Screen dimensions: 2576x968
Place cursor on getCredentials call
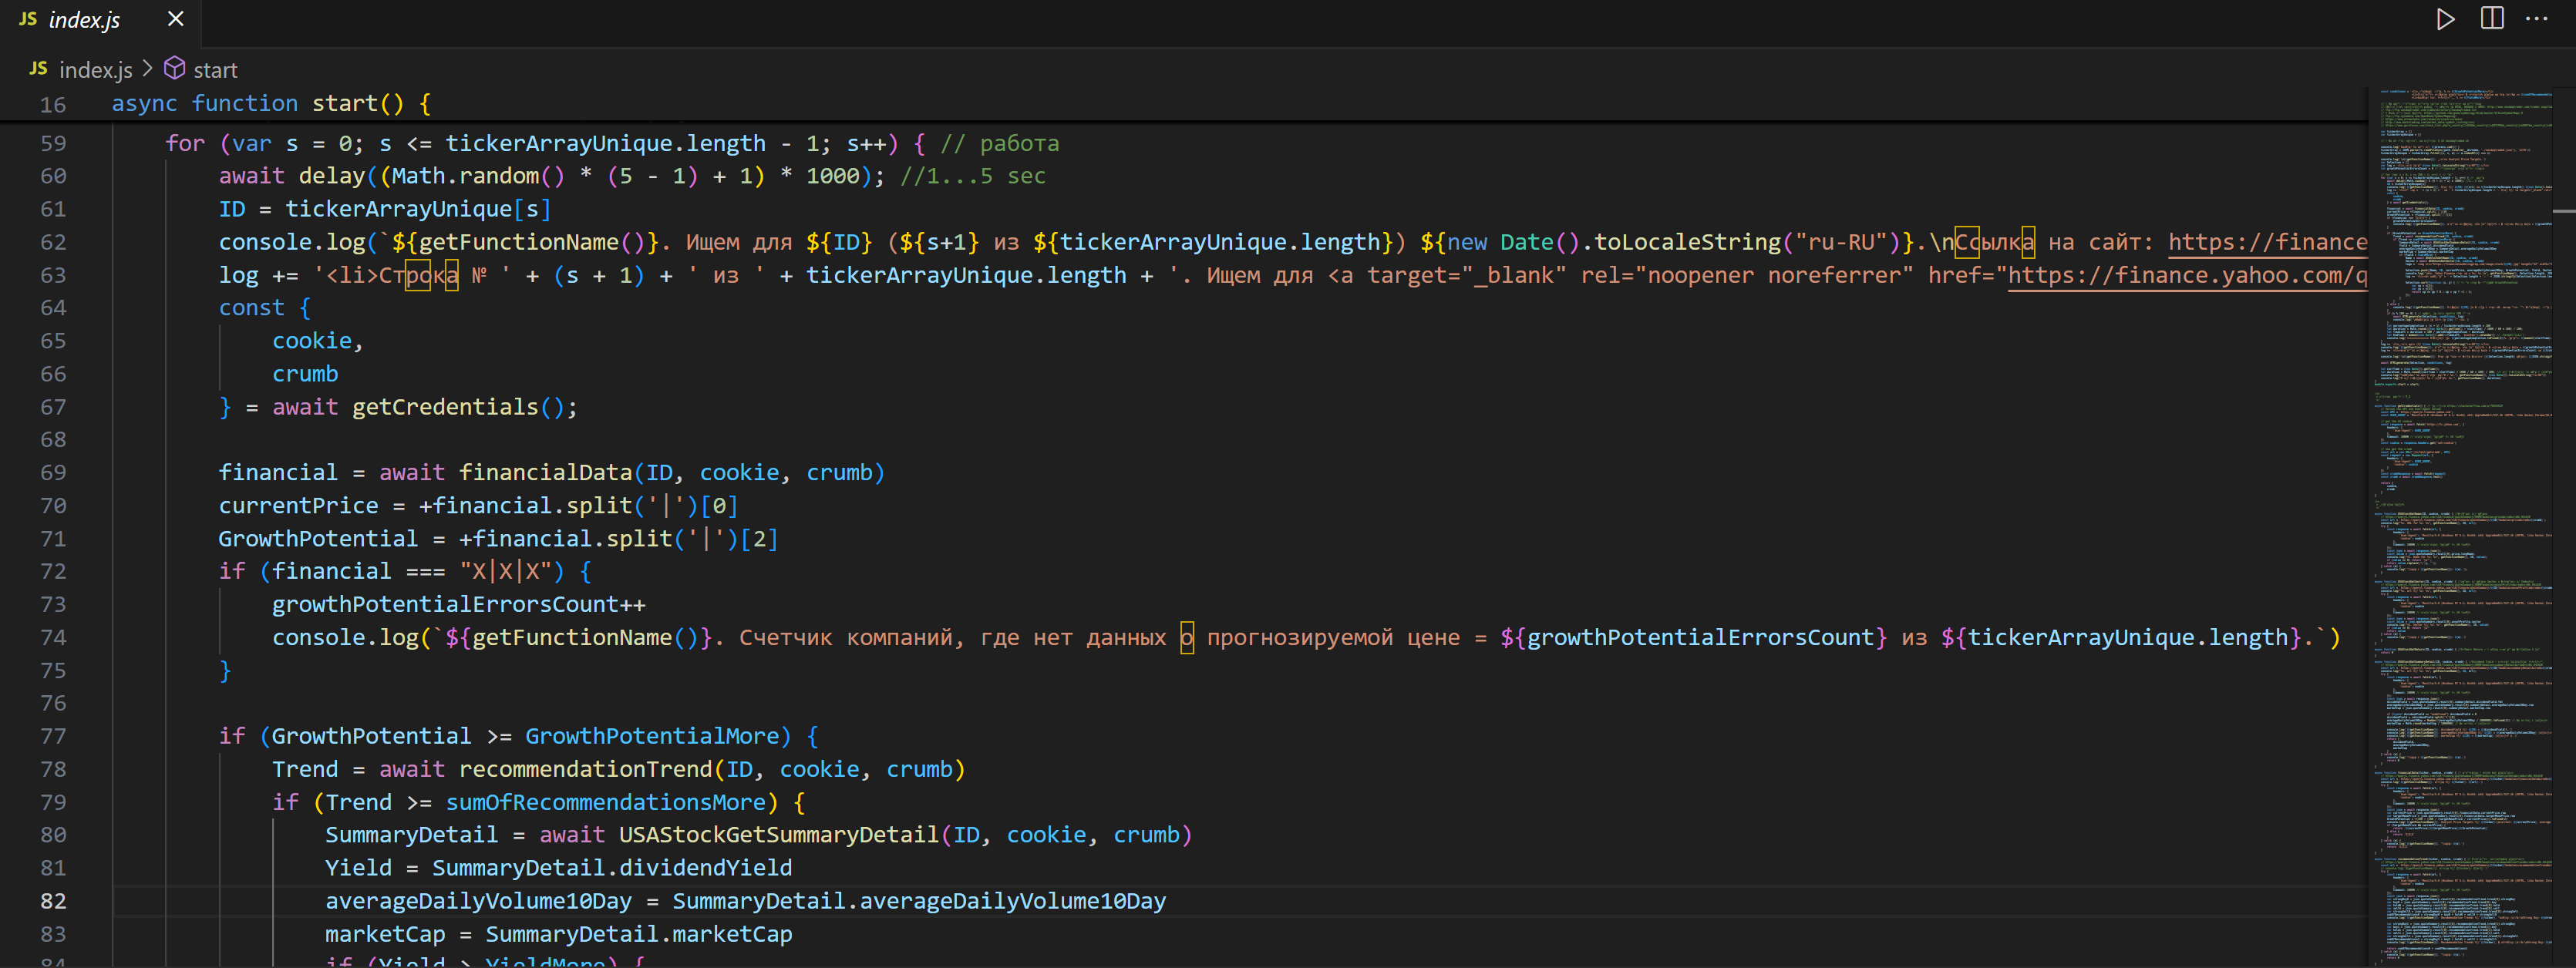(444, 407)
